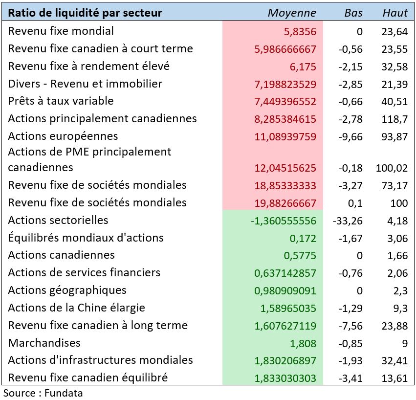Select the 'Revenu fixe mondial' row label
Image resolution: width=416 pixels, height=400 pixels.
[x=61, y=31]
